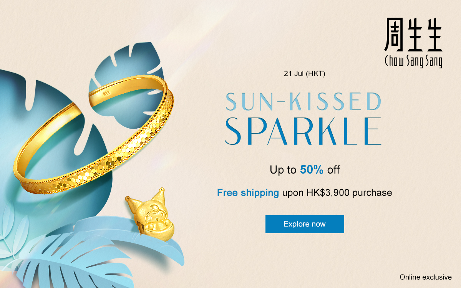Click the 'SPARKLE' headline word

click(x=303, y=131)
